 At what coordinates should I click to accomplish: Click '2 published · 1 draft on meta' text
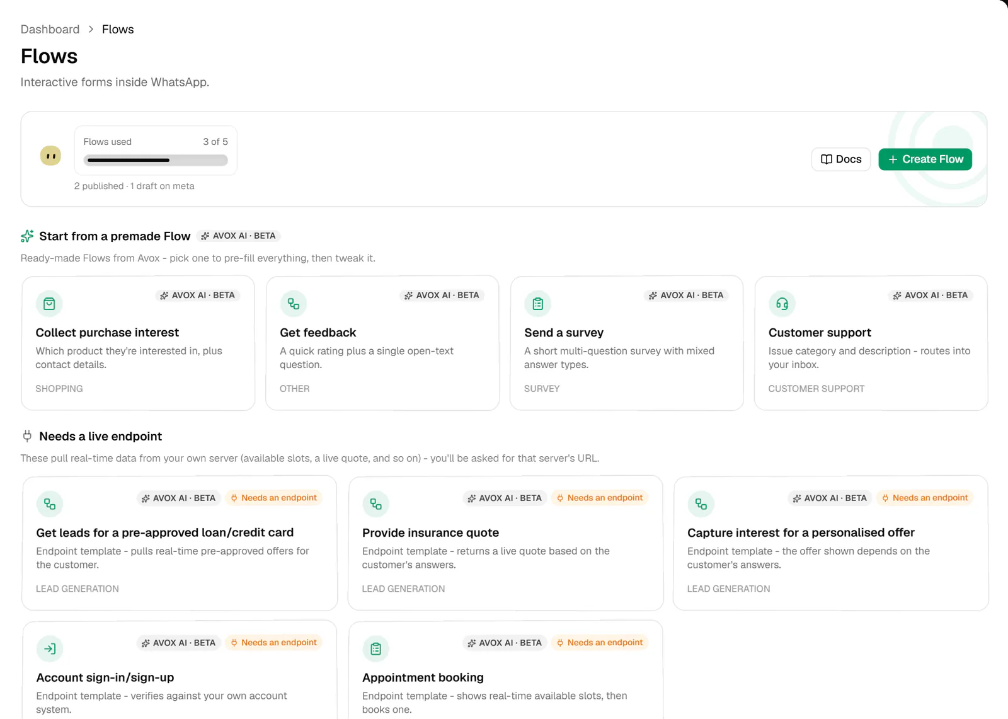coord(134,187)
